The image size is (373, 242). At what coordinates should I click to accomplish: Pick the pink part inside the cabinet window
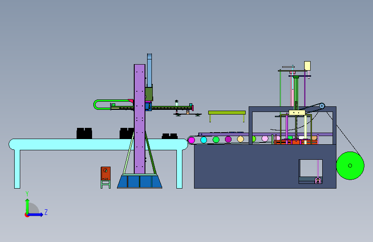point(318,181)
